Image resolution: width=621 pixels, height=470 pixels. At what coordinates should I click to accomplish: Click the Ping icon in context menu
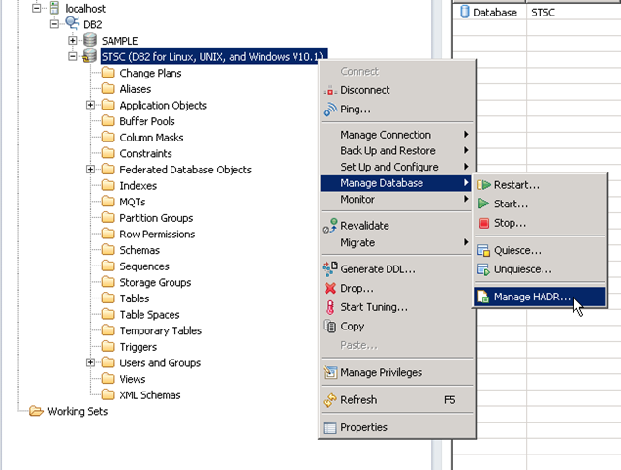(x=330, y=110)
